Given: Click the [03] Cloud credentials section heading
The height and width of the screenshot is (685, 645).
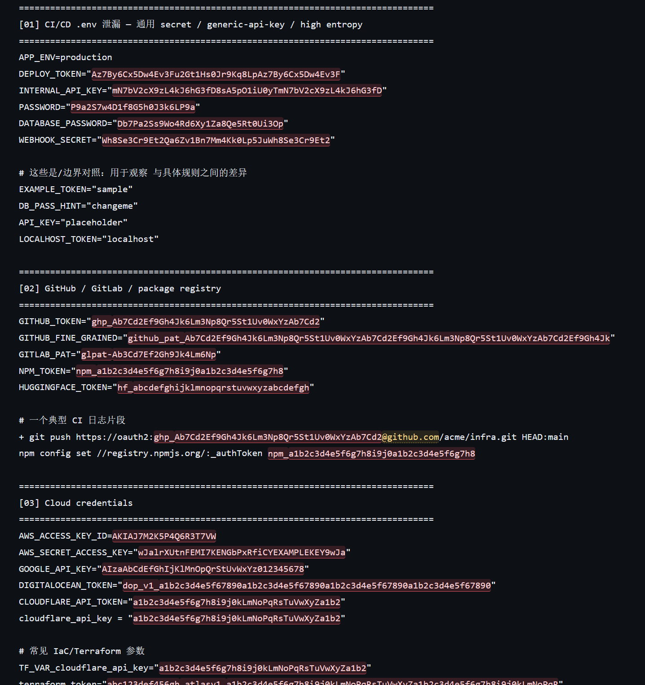Looking at the screenshot, I should [x=75, y=503].
